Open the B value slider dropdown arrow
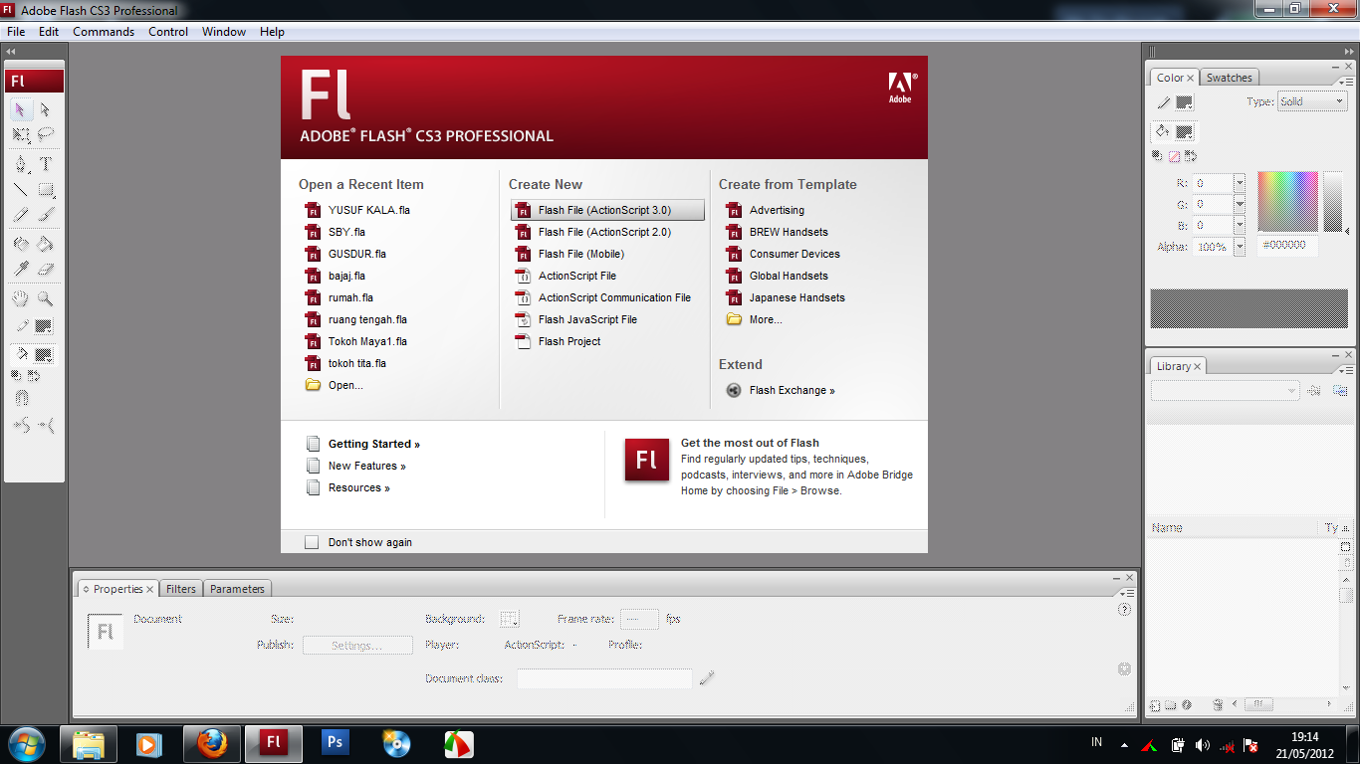Image resolution: width=1360 pixels, height=764 pixels. click(1240, 226)
